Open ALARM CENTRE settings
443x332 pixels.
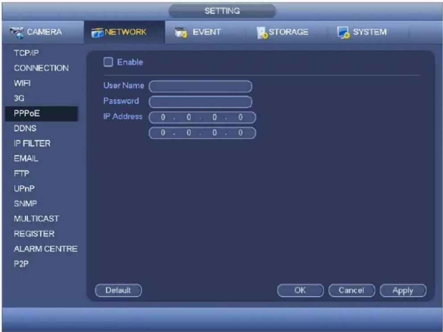(46, 249)
